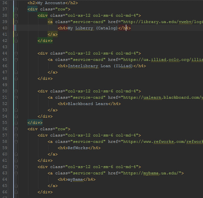Click the highlighted closing </div> on line 55
203x198 pixels.
[35, 123]
